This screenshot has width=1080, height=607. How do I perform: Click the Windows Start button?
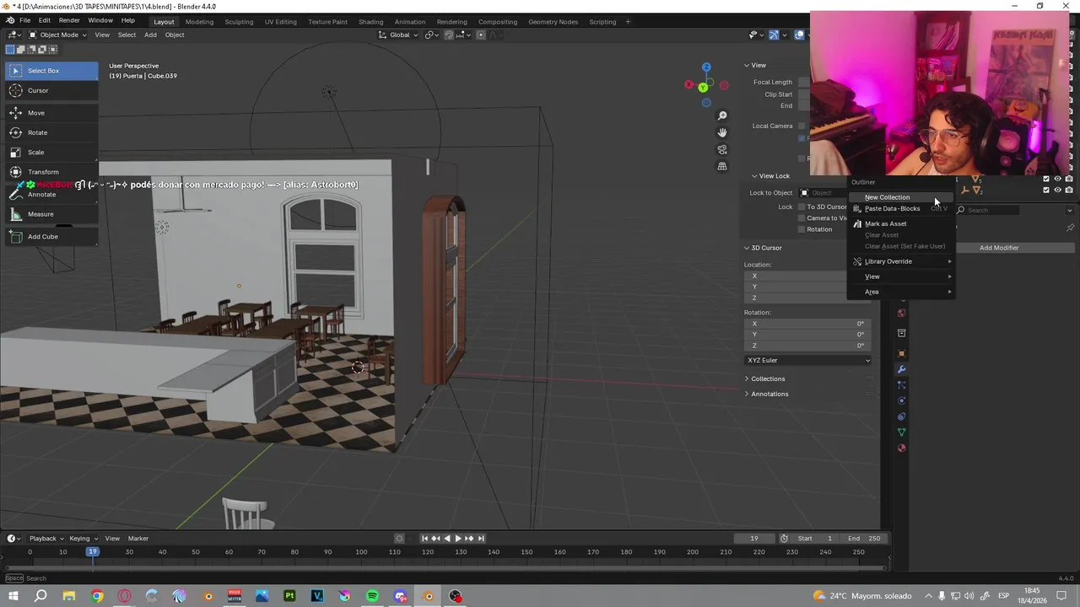coord(13,596)
